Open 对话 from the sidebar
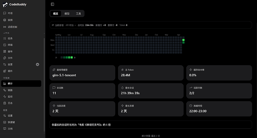 click(21, 13)
